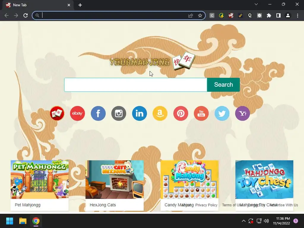
Task: Open the Pet Mahjongg game thumbnail
Action: tap(39, 180)
